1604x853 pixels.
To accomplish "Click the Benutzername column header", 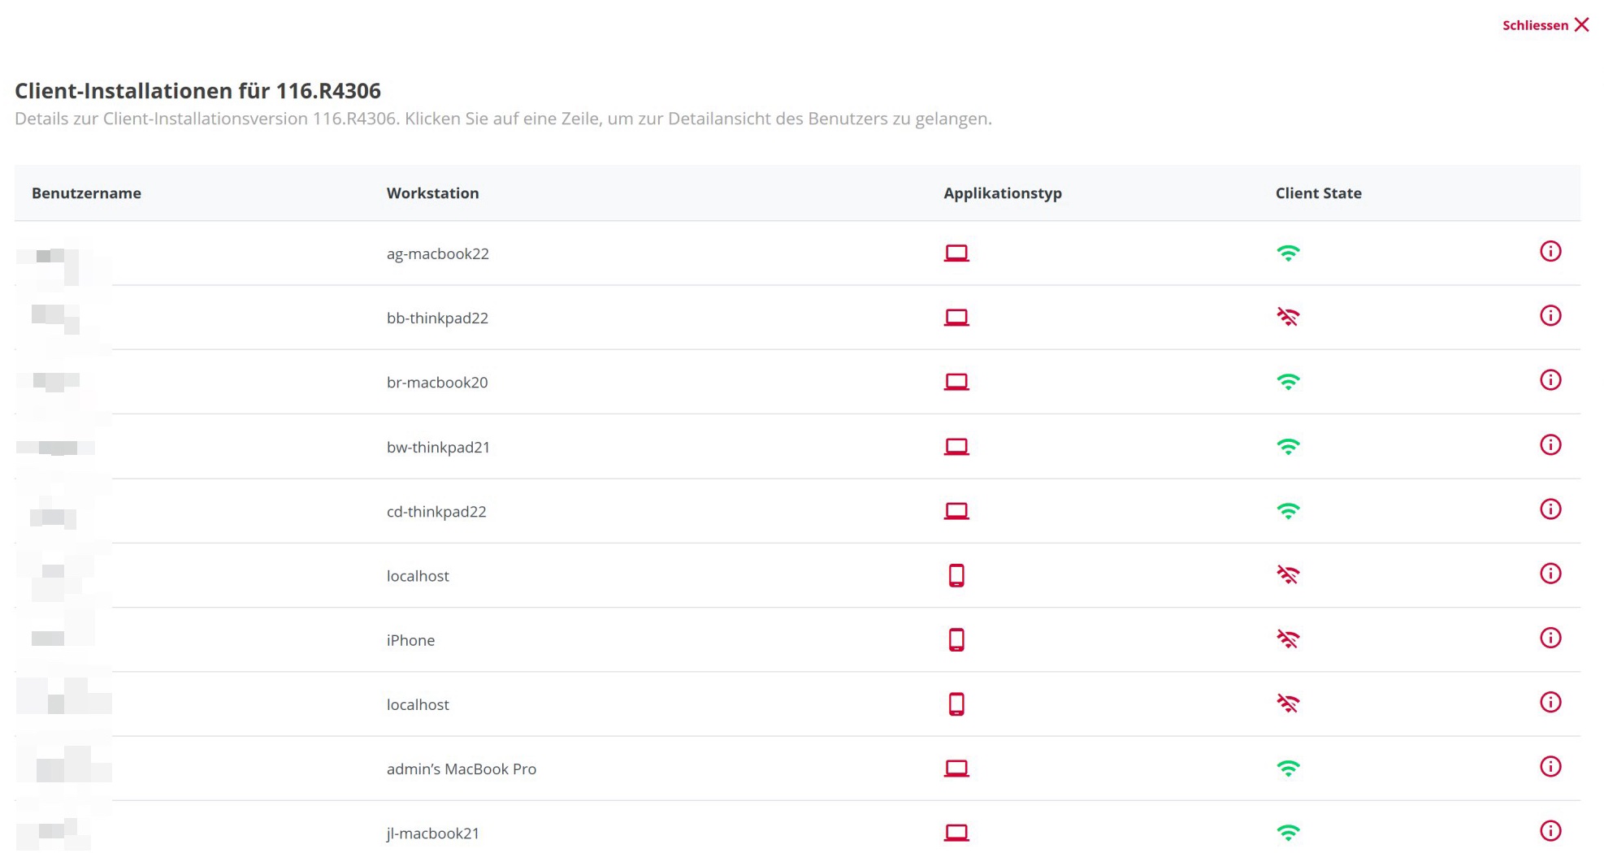I will 86,193.
